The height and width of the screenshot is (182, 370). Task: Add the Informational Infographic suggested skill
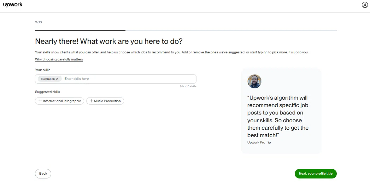coord(59,101)
